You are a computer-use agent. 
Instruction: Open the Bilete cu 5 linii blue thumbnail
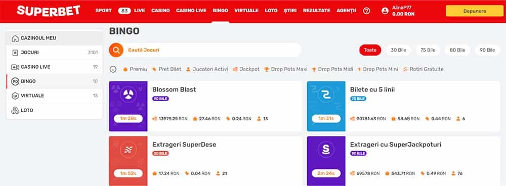326,106
